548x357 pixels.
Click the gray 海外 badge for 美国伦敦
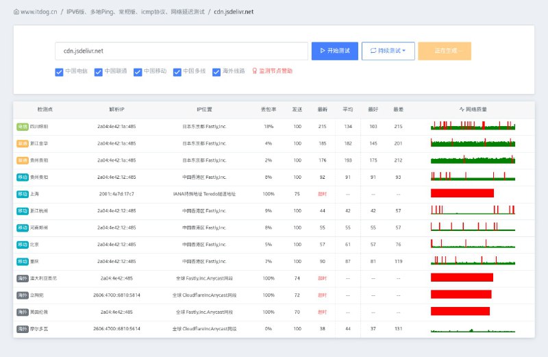(23, 312)
